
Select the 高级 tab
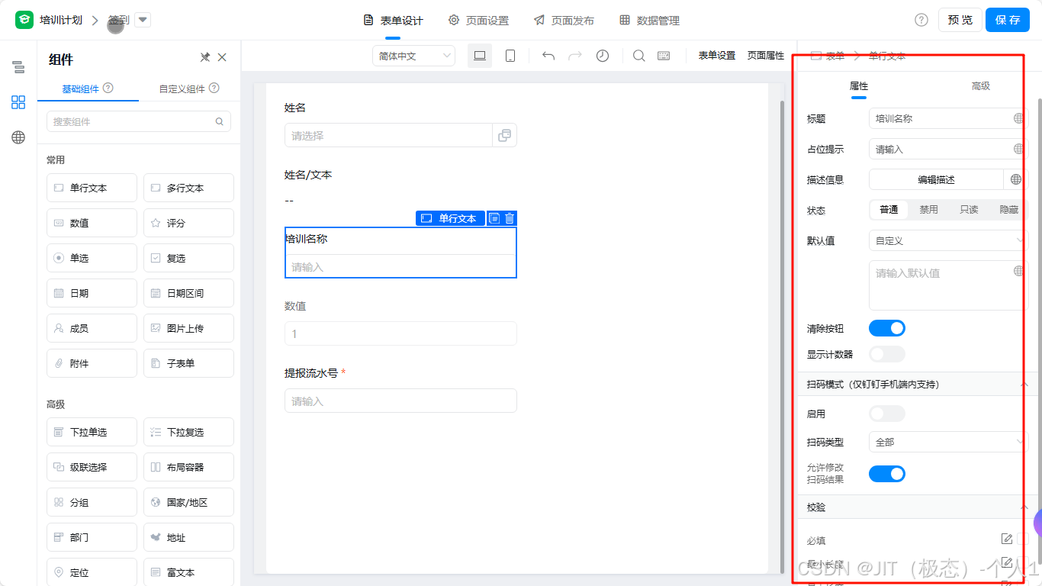point(981,86)
